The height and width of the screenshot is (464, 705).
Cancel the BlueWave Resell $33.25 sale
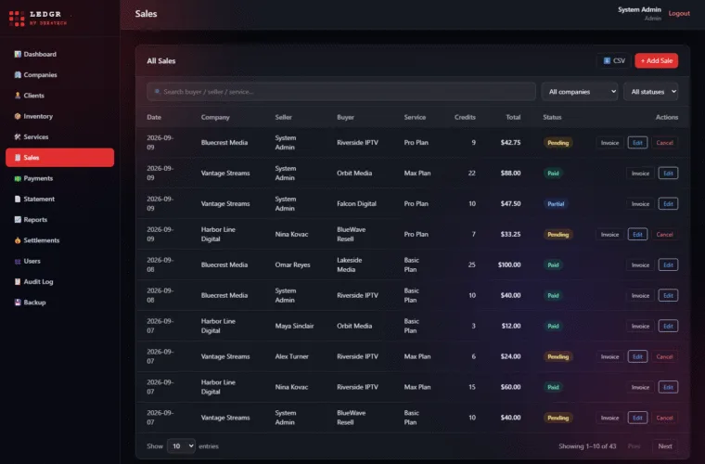coord(664,234)
